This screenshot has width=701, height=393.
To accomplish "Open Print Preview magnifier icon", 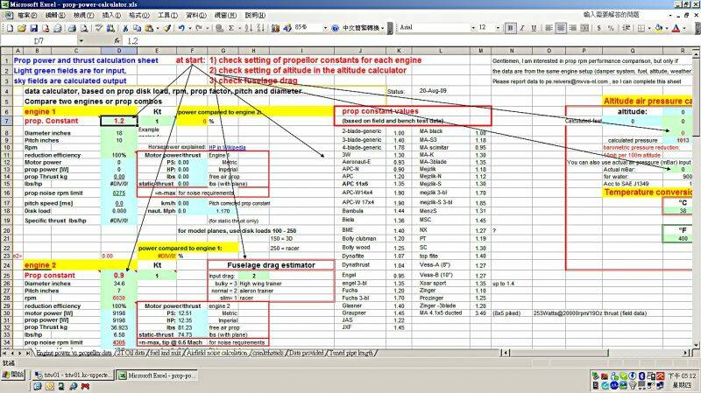I will point(83,28).
